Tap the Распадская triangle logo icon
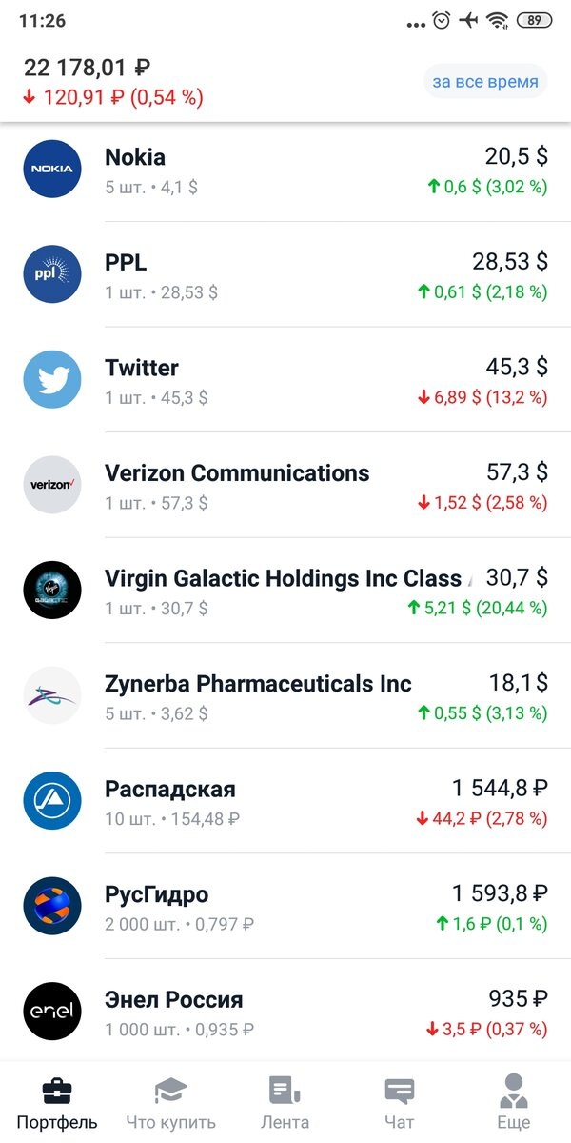 pyautogui.click(x=51, y=800)
